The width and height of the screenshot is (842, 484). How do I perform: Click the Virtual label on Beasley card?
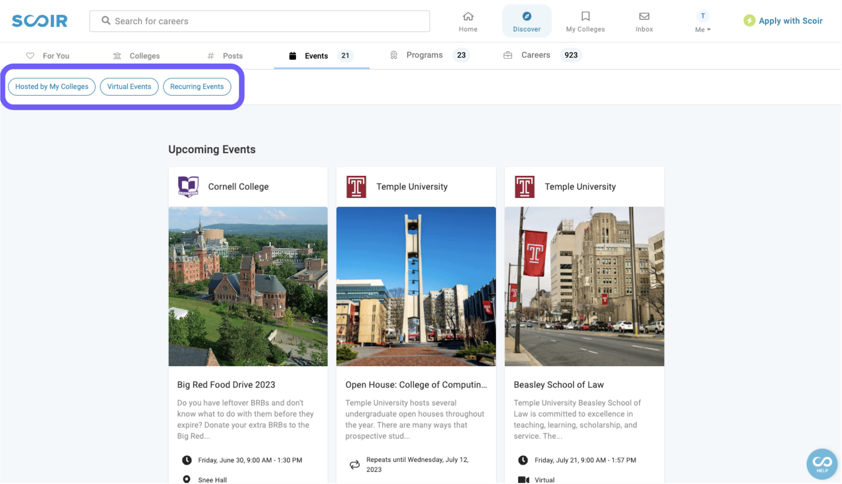click(544, 480)
